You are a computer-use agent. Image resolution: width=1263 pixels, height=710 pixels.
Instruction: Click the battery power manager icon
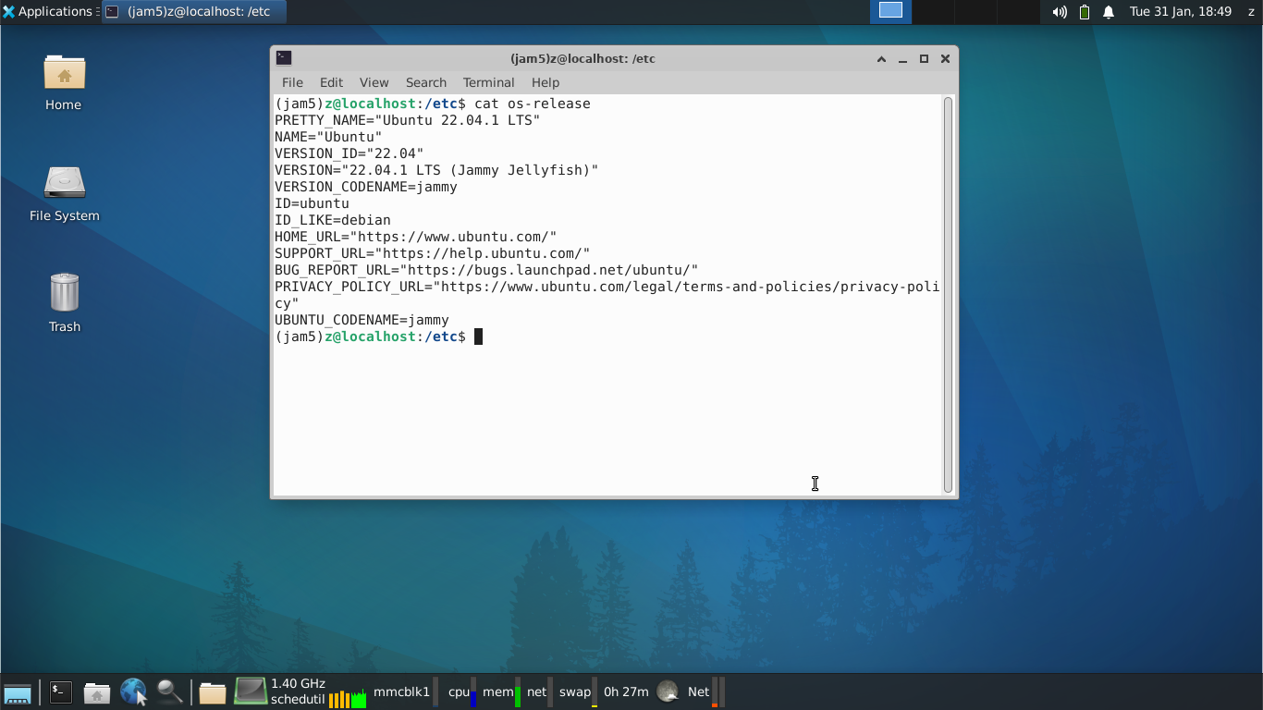1085,12
